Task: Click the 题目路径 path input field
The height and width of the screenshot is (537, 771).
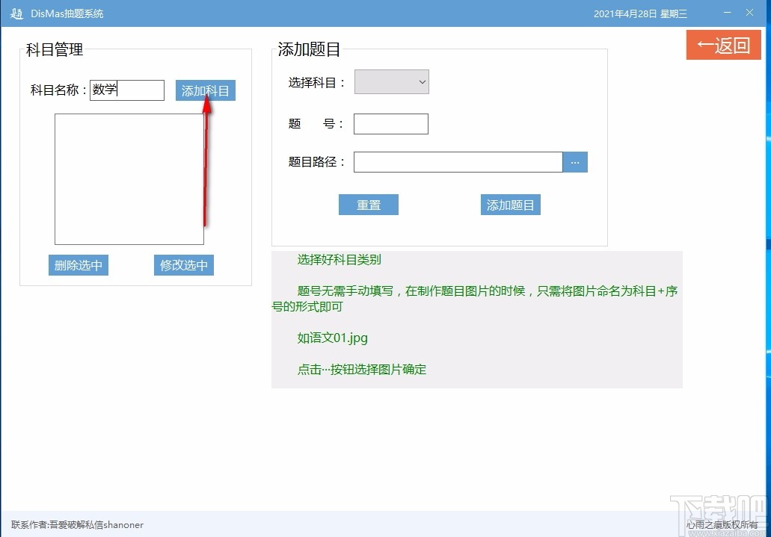Action: coord(458,161)
